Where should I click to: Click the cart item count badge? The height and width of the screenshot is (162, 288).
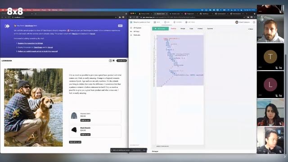click(110, 61)
